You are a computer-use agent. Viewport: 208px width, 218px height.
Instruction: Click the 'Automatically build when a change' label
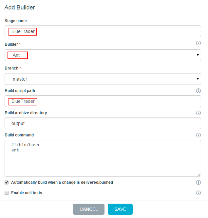click(x=62, y=182)
